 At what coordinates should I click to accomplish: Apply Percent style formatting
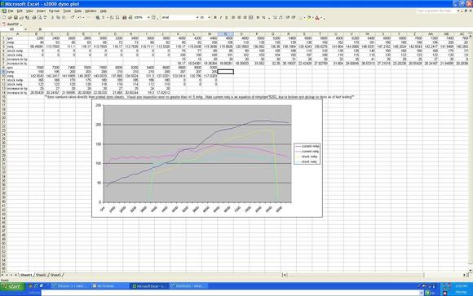click(x=263, y=17)
